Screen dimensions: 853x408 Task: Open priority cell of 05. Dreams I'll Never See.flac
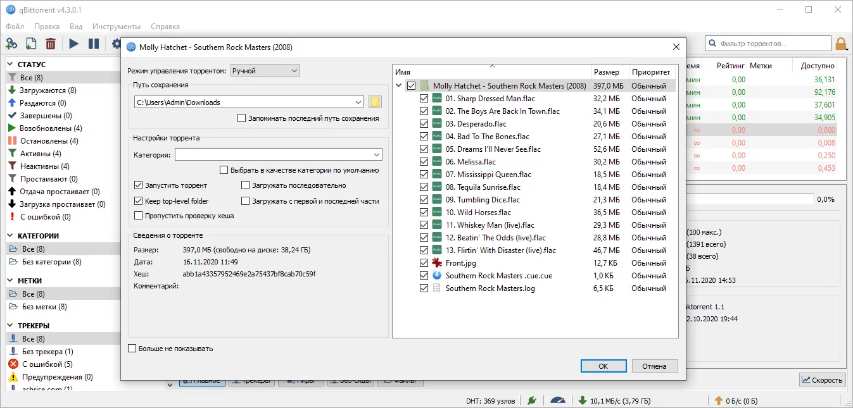tap(648, 149)
